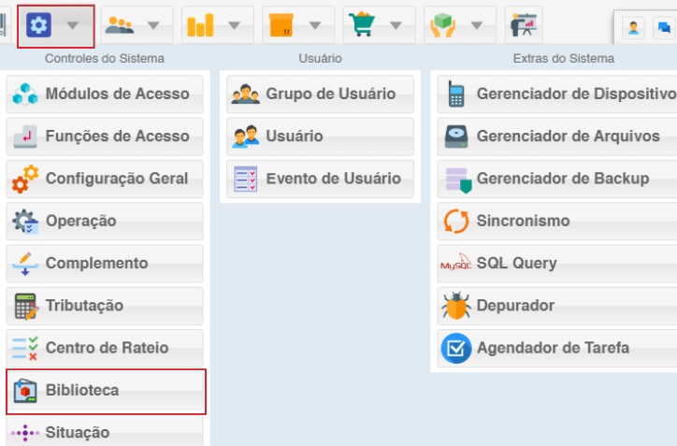Viewport: 677px width, 446px height.
Task: Click the presentation board toolbar icon
Action: [x=523, y=25]
